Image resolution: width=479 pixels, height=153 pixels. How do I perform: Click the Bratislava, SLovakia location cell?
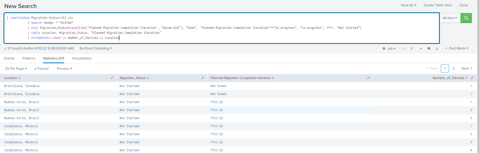pos(22,94)
